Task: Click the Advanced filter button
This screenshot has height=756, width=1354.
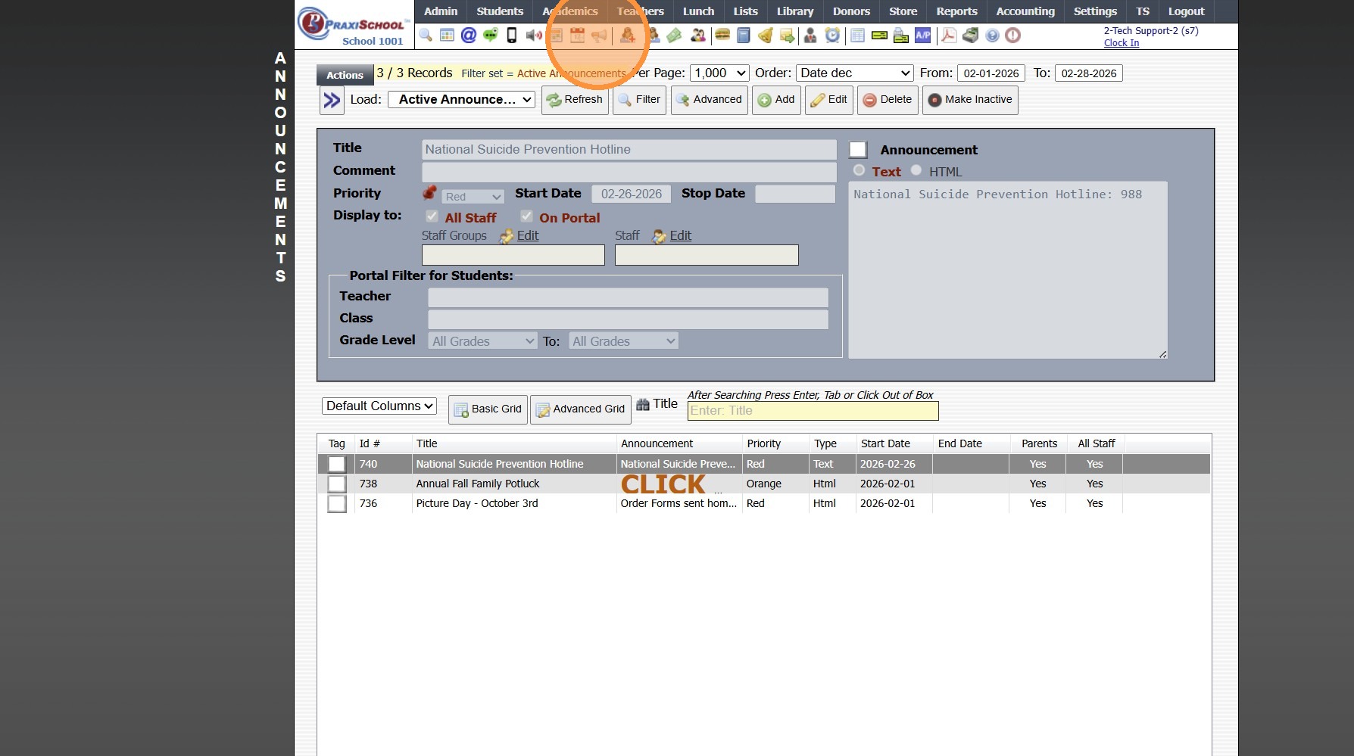Action: 710,100
